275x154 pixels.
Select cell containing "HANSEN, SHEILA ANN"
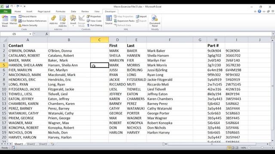coord(27,65)
